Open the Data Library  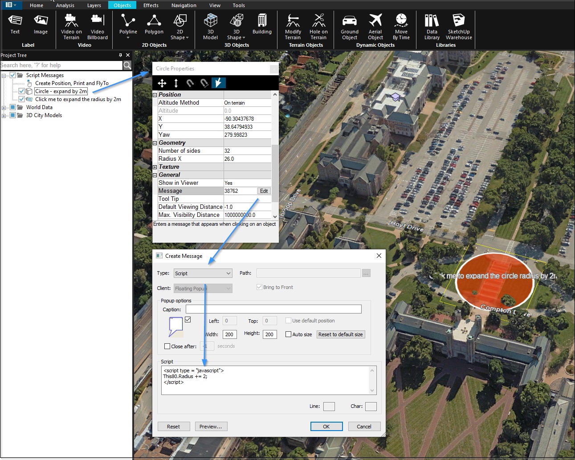point(432,27)
